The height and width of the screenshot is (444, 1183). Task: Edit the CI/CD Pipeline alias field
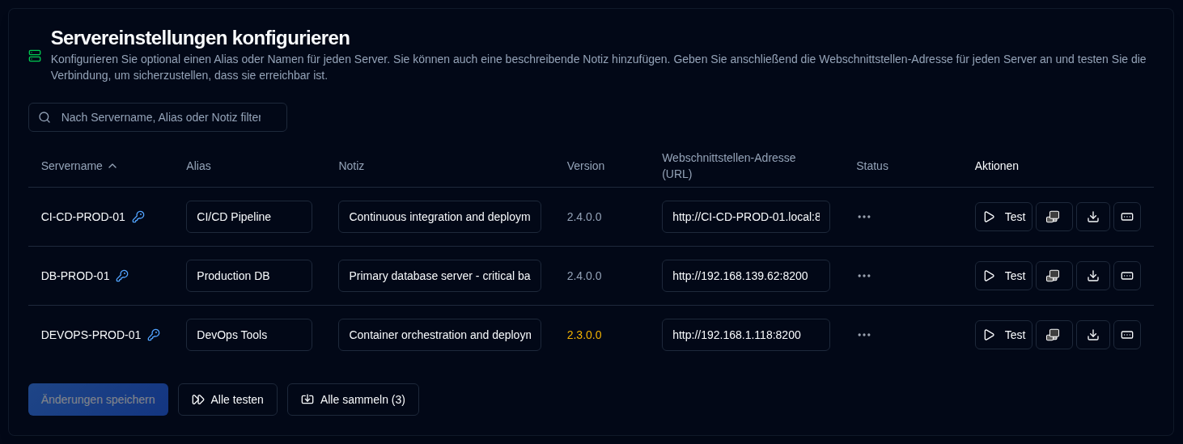pyautogui.click(x=249, y=217)
